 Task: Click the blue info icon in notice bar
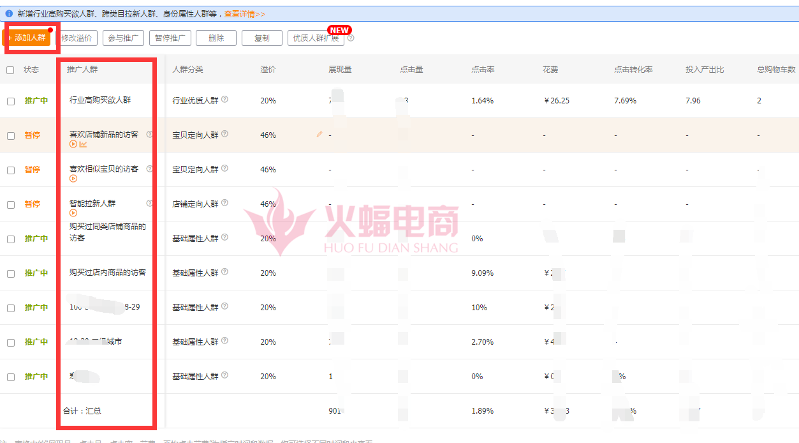9,13
